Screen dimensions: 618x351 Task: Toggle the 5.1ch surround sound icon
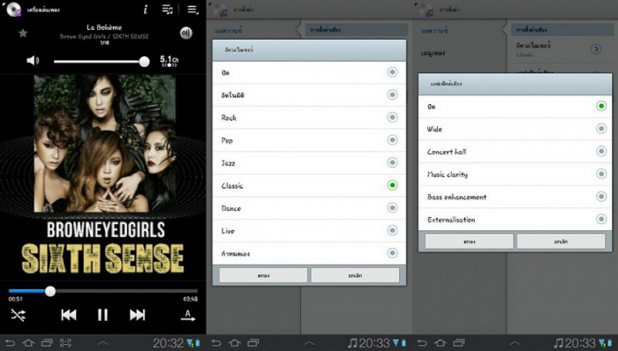click(170, 61)
